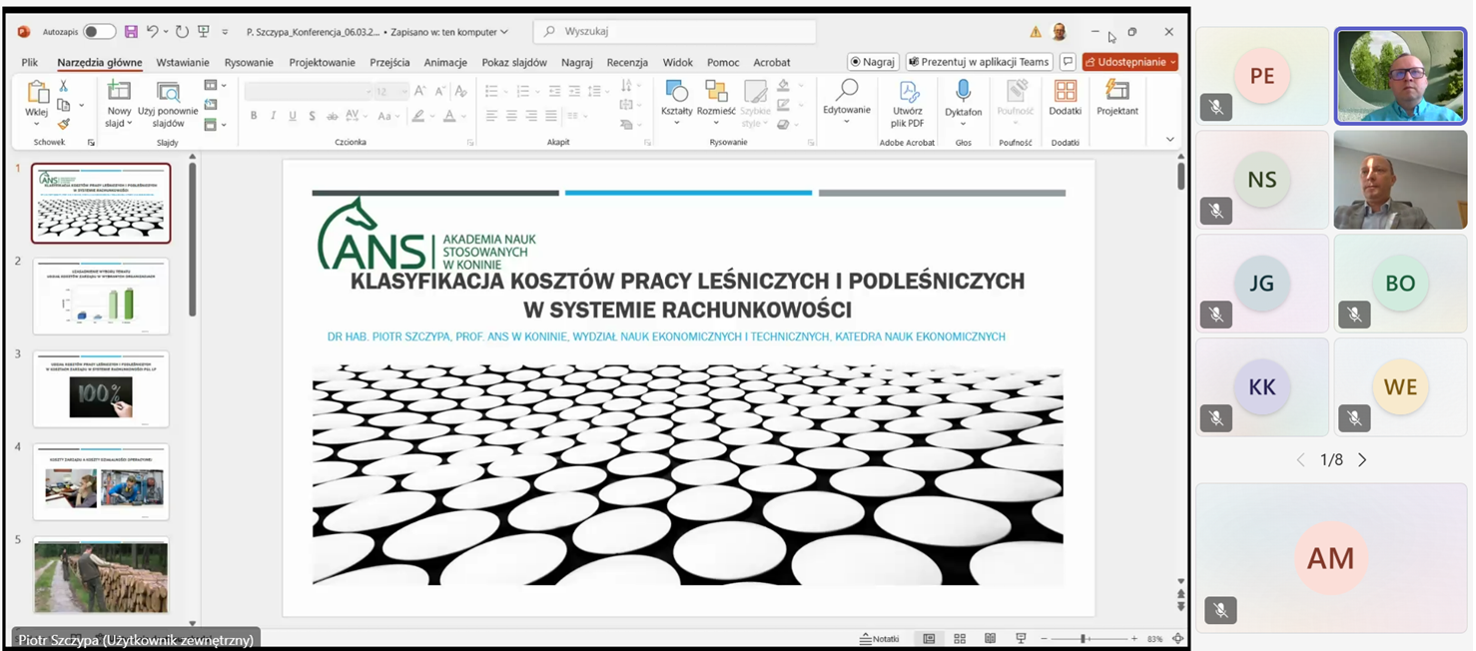Switch to the Pokaz slajdów tab

pyautogui.click(x=514, y=62)
